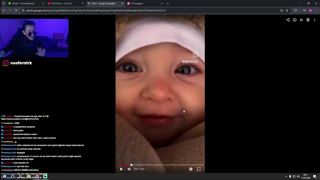Click chat message 'insta kapattın mı'
Image resolution: width=320 pixels, height=180 pixels.
click(21, 163)
